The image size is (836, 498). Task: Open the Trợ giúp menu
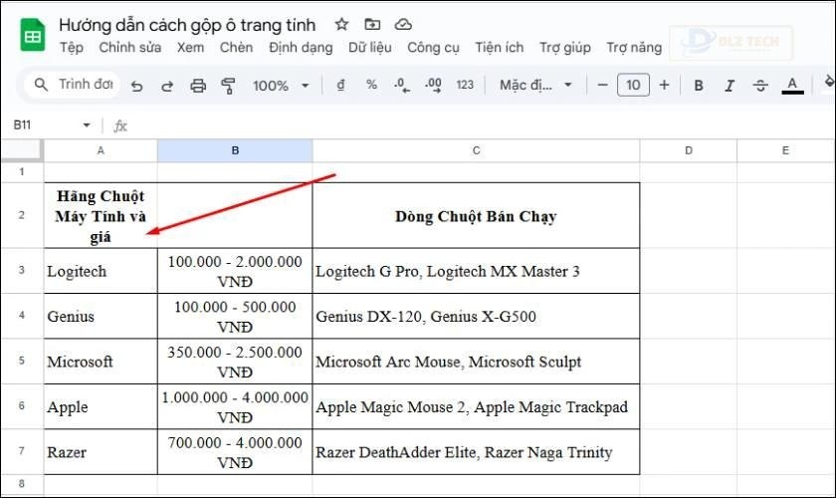564,48
